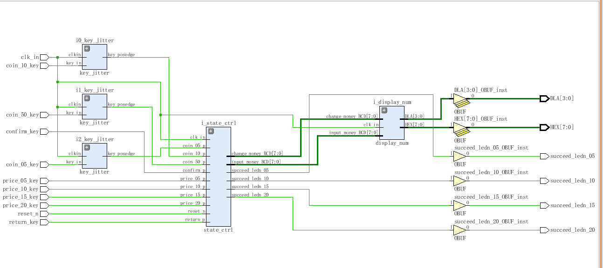This screenshot has width=603, height=268.
Task: Select the DLA[3:0]_OBUF_inst buffer triangle
Action: (459, 99)
